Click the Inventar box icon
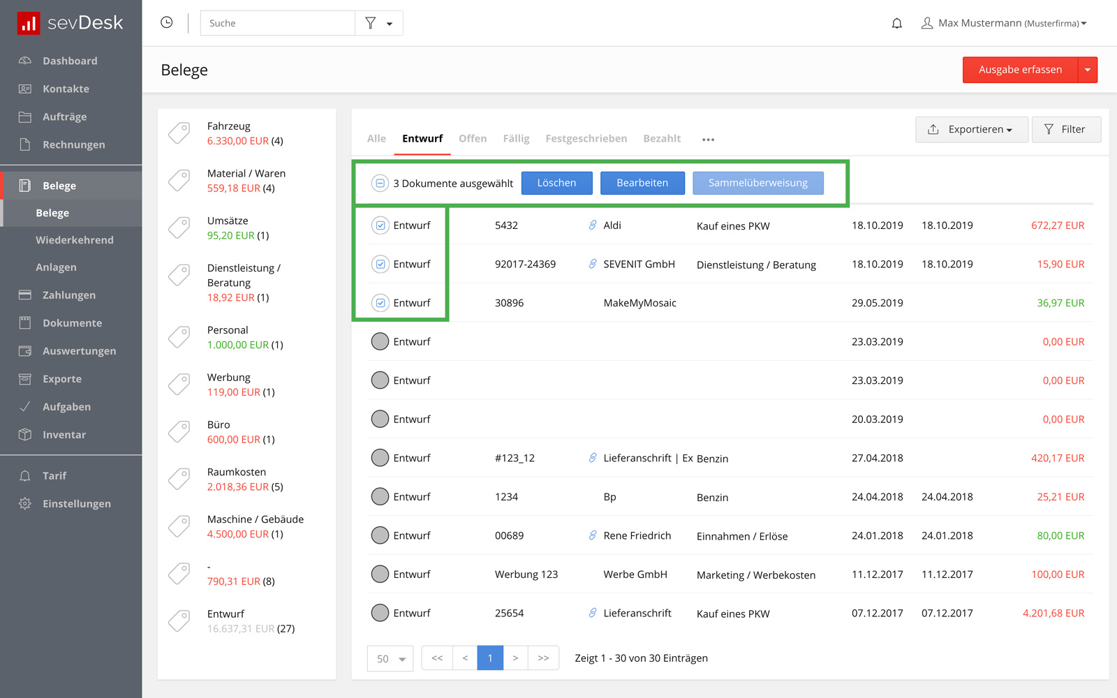This screenshot has width=1117, height=698. tap(25, 435)
